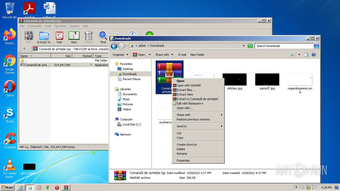The height and width of the screenshot is (191, 340).
Task: Open the Open button dropdown arrow
Action: 150,55
